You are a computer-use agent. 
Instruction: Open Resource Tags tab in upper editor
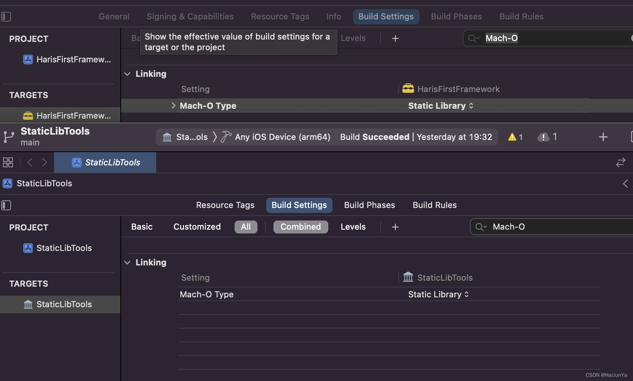[x=280, y=17]
